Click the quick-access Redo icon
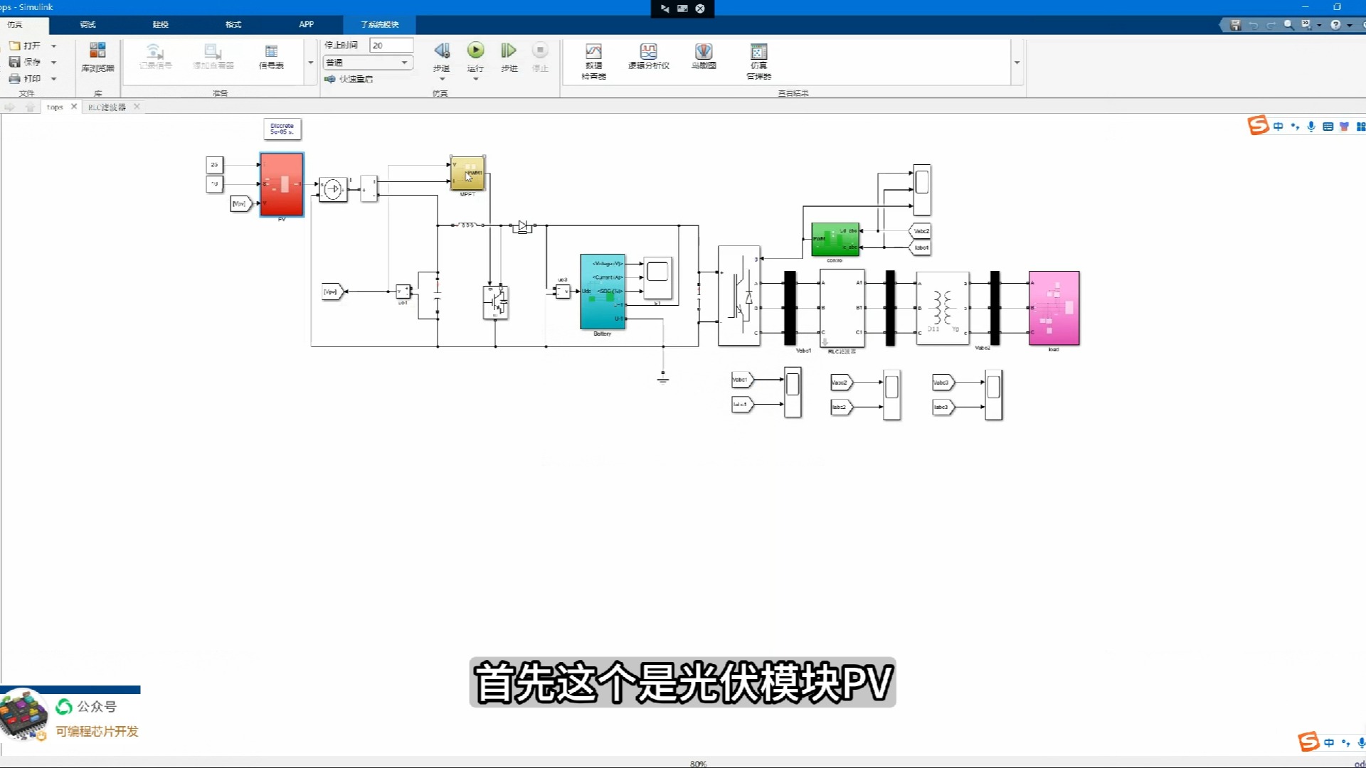This screenshot has height=768, width=1366. pos(1271,25)
